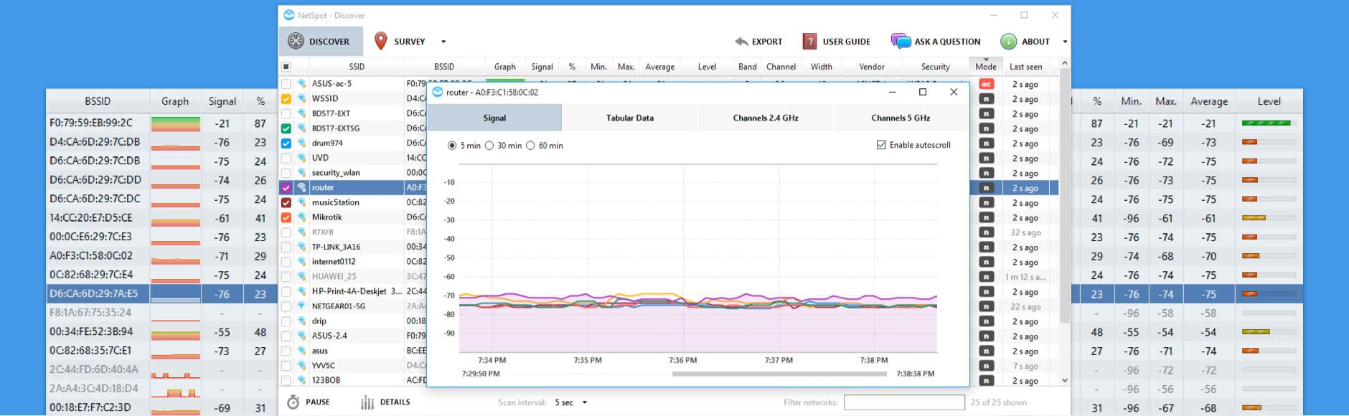Open the Channels 2.4 GHz tab

click(x=766, y=118)
